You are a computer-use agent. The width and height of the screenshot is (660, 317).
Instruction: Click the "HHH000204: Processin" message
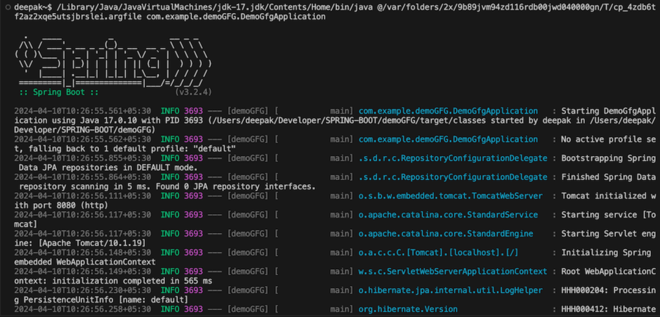(609, 290)
